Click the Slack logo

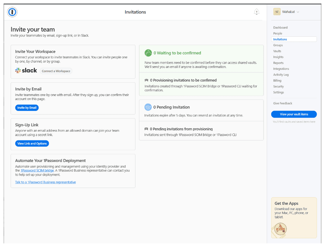tap(26, 71)
